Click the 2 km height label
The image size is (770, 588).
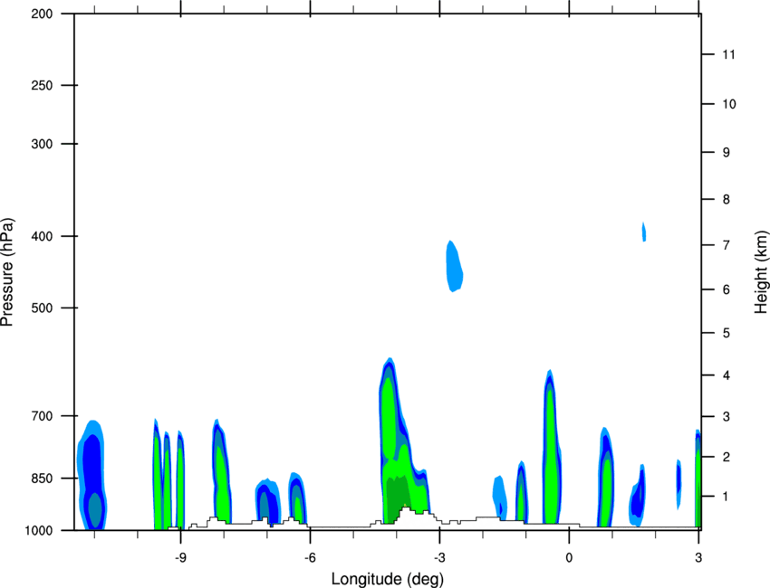[727, 457]
